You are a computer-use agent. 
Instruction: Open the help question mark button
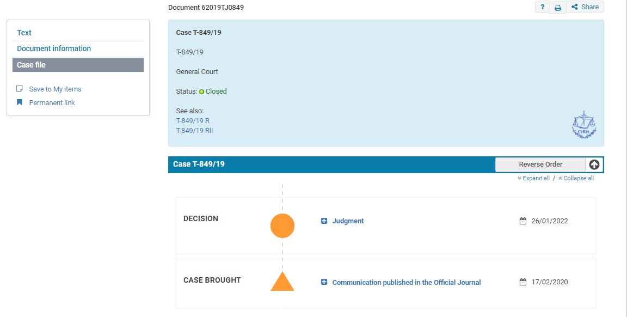[x=542, y=7]
